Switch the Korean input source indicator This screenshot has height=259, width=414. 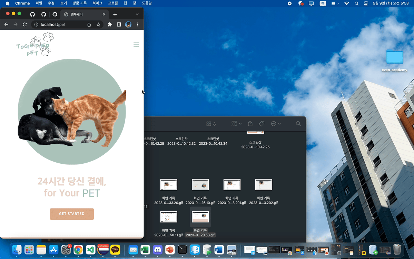coord(323,3)
